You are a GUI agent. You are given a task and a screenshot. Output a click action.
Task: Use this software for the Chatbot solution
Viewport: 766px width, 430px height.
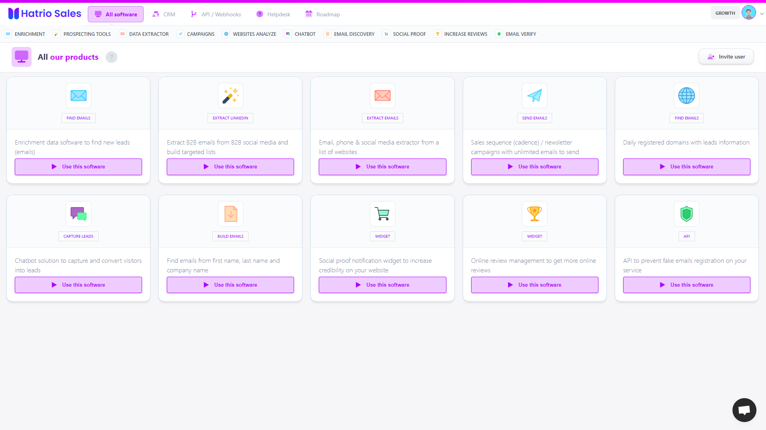pos(78,285)
